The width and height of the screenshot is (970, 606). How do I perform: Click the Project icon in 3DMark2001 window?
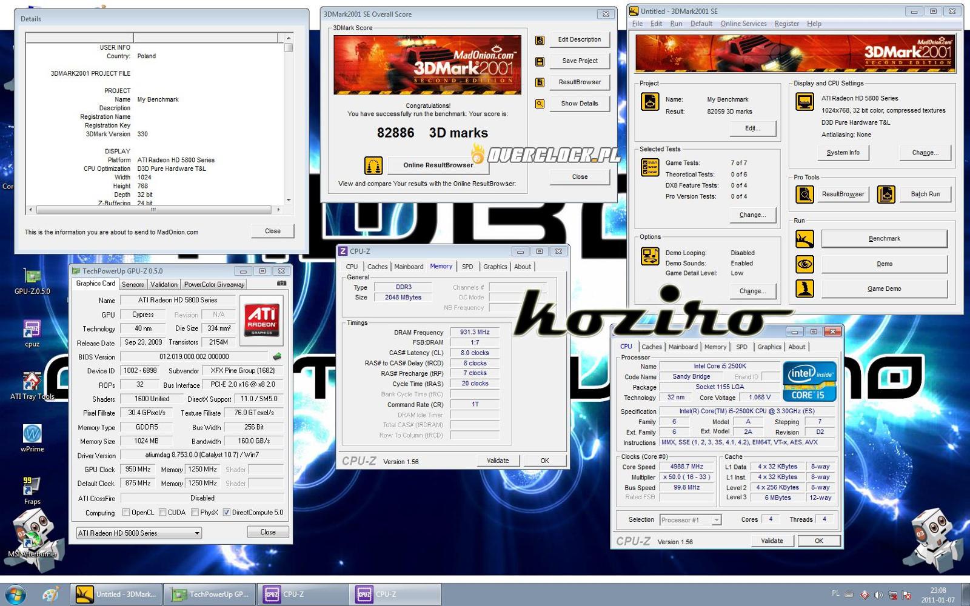[x=650, y=102]
